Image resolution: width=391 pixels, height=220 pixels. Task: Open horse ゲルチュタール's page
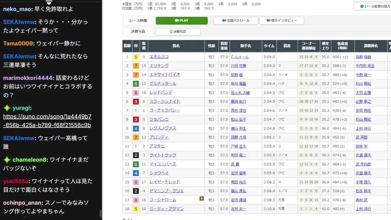point(163,83)
